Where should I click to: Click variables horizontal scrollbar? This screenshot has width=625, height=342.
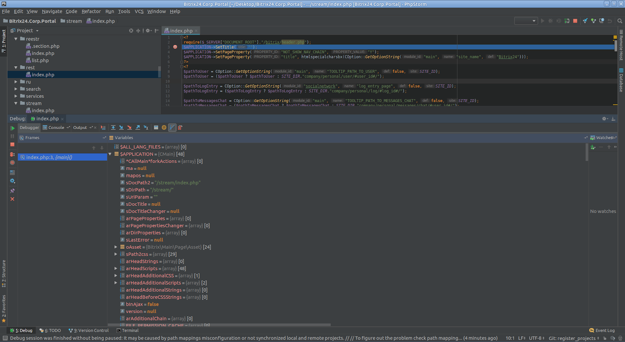pyautogui.click(x=220, y=324)
